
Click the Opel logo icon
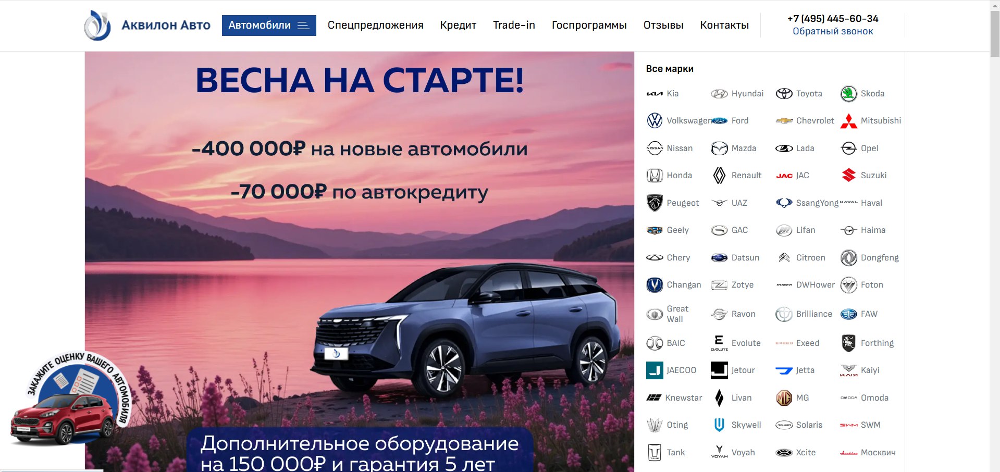click(848, 148)
